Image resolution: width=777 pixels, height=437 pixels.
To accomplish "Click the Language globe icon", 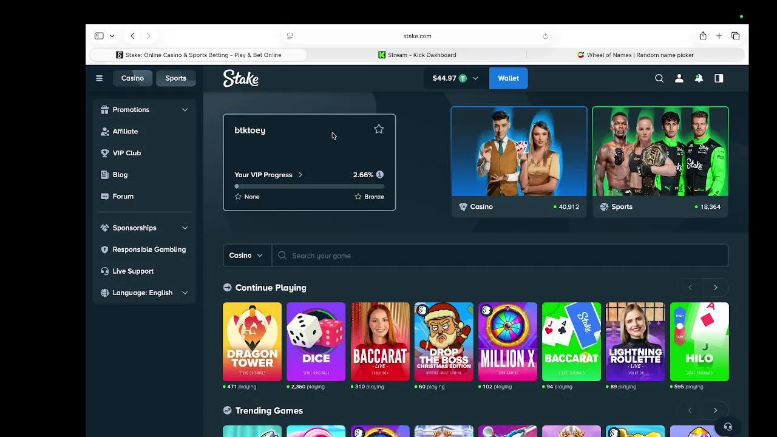I will [104, 293].
